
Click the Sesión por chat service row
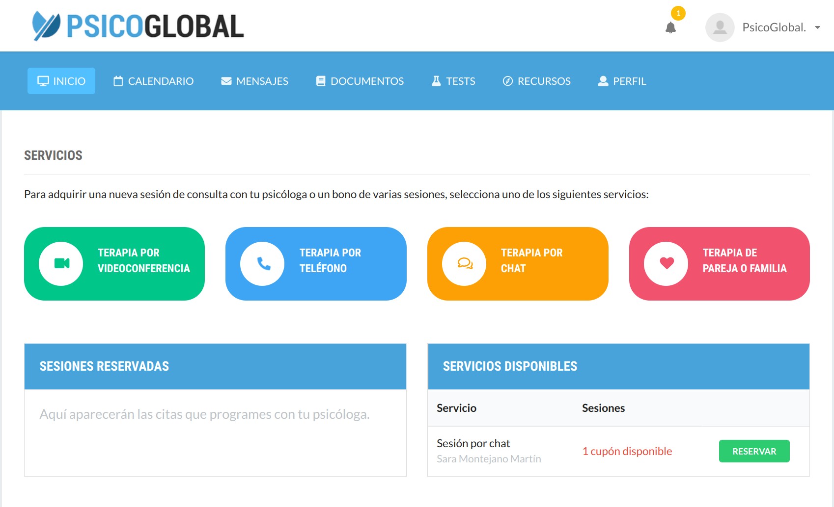(618, 451)
